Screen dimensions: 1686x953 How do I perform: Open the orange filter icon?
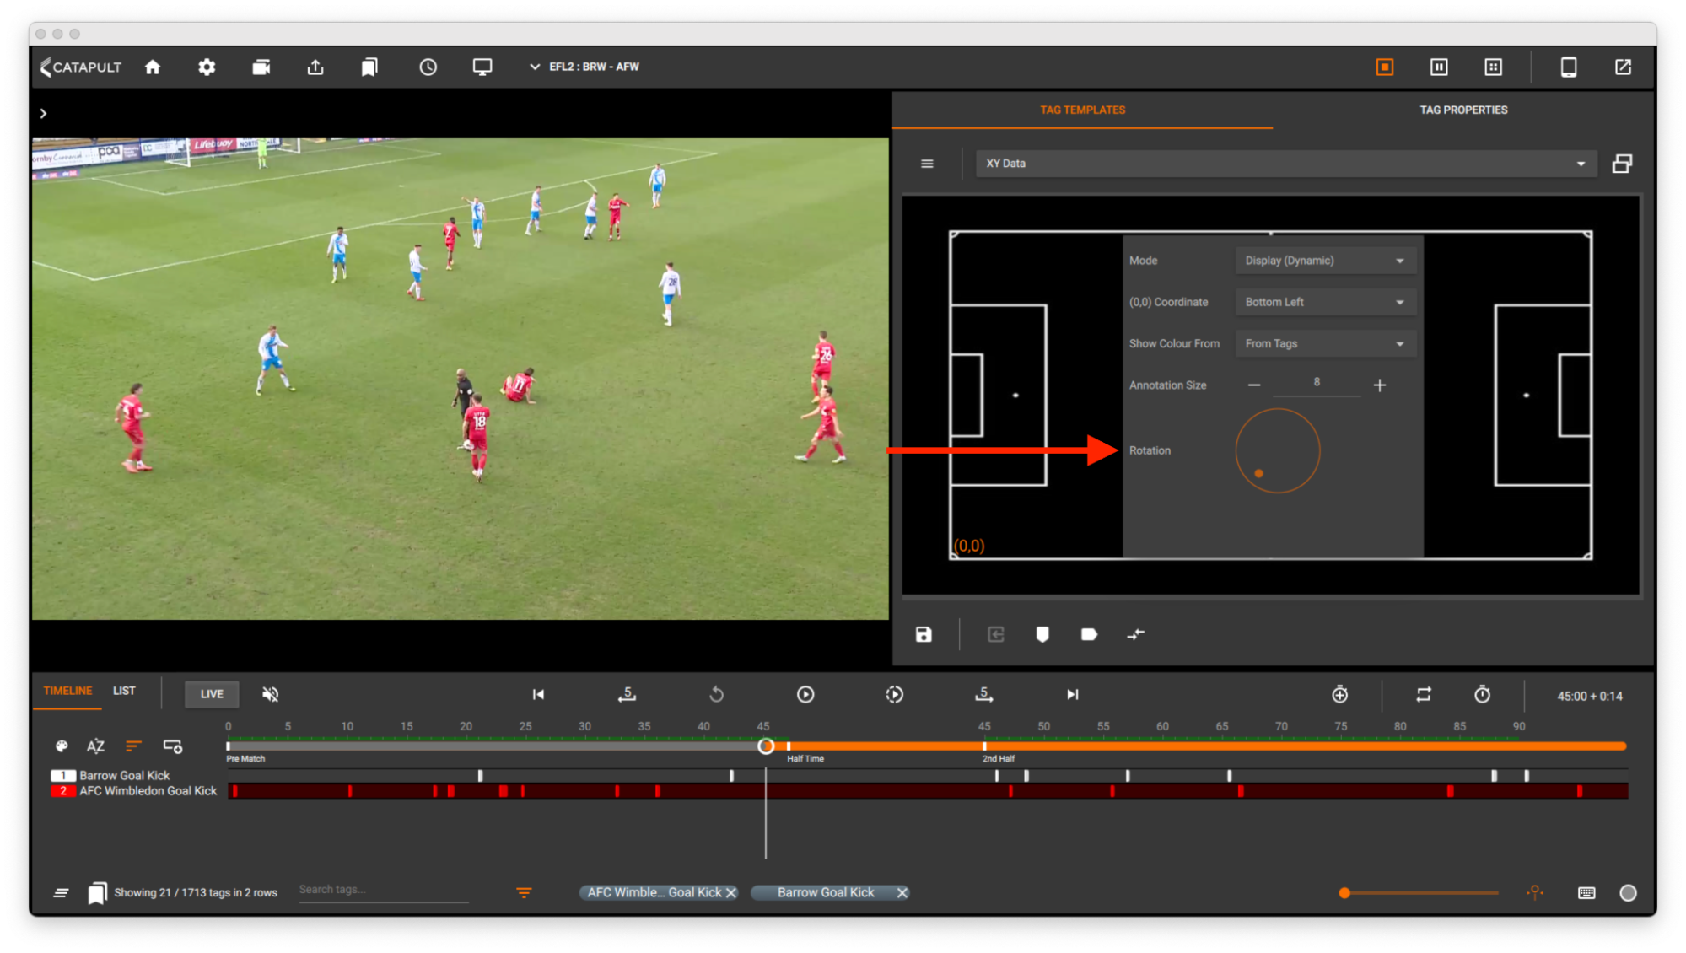[524, 892]
